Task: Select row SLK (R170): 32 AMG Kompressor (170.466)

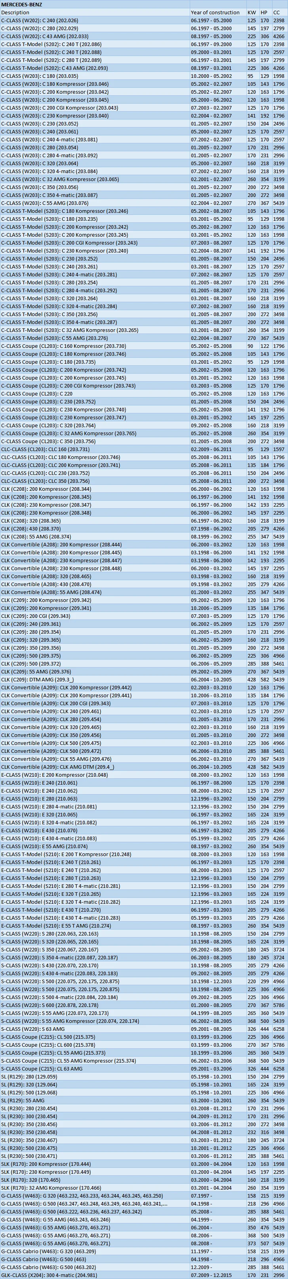Action: (144, 1188)
